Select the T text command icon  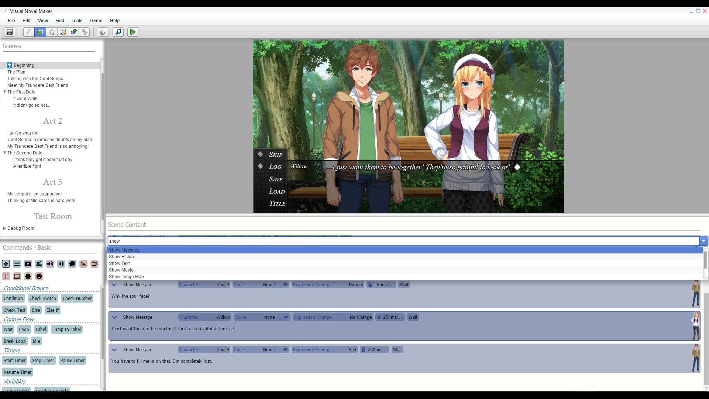click(x=6, y=276)
